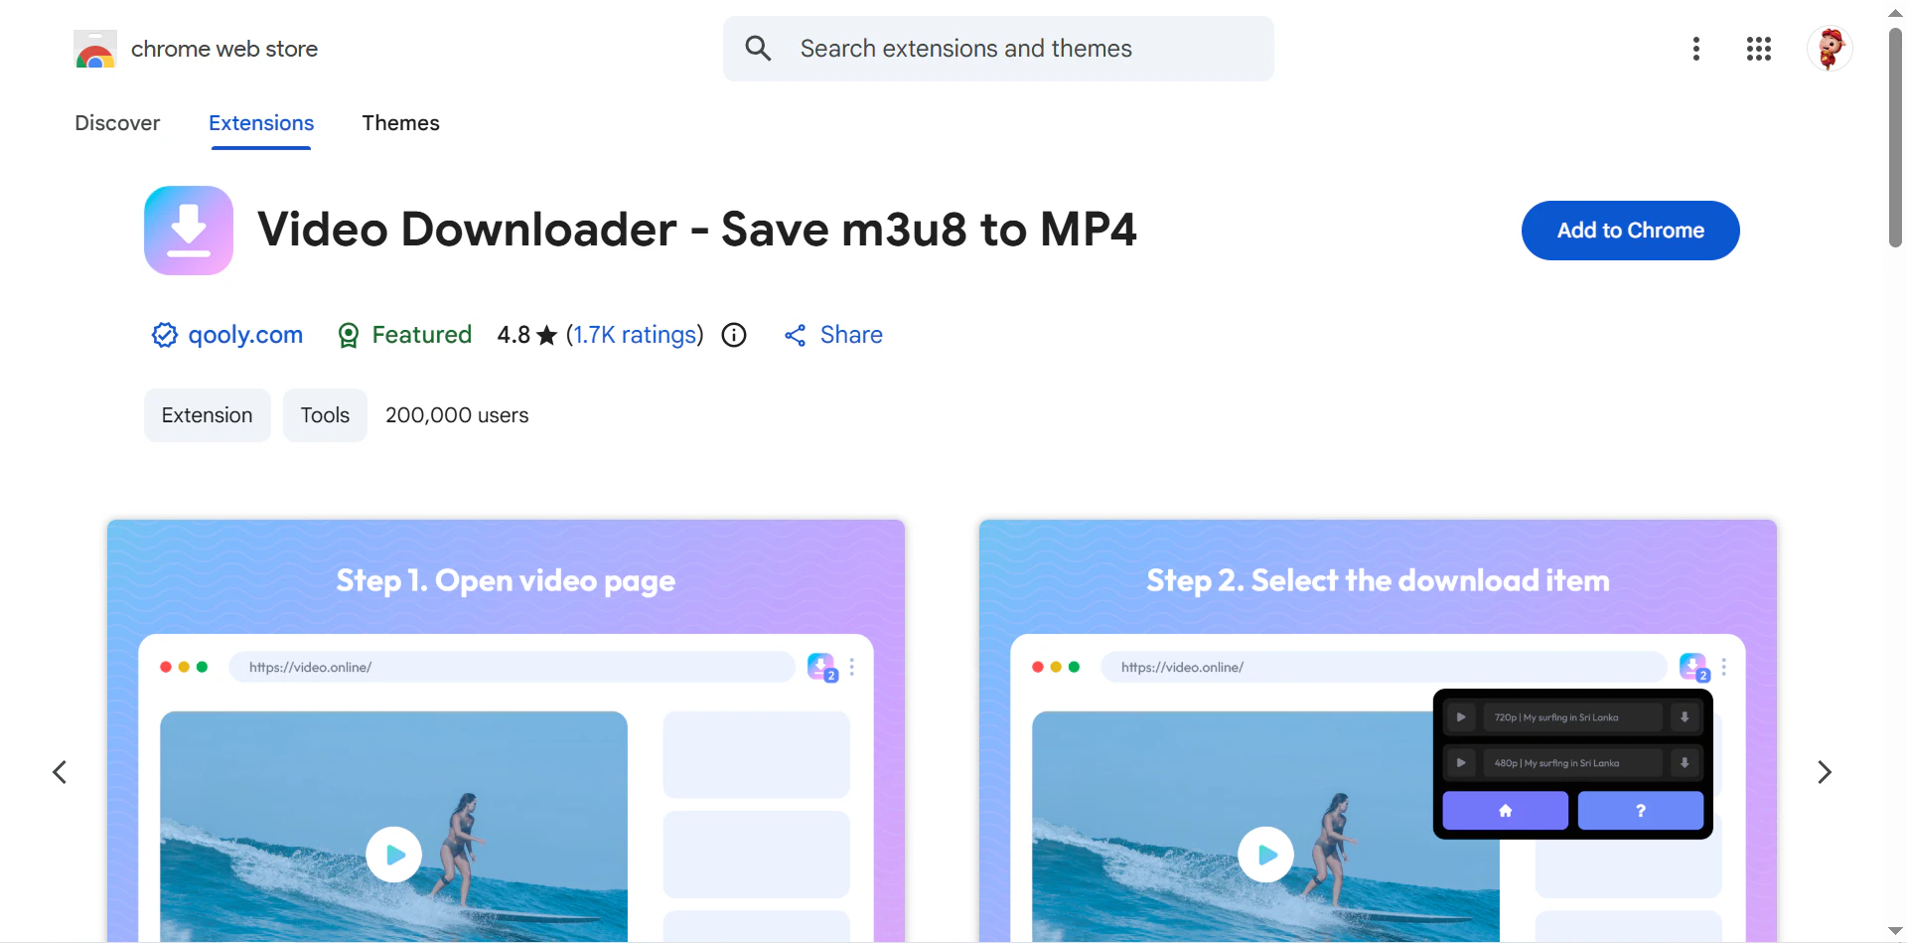Click the Share icon
This screenshot has width=1907, height=943.
795,336
